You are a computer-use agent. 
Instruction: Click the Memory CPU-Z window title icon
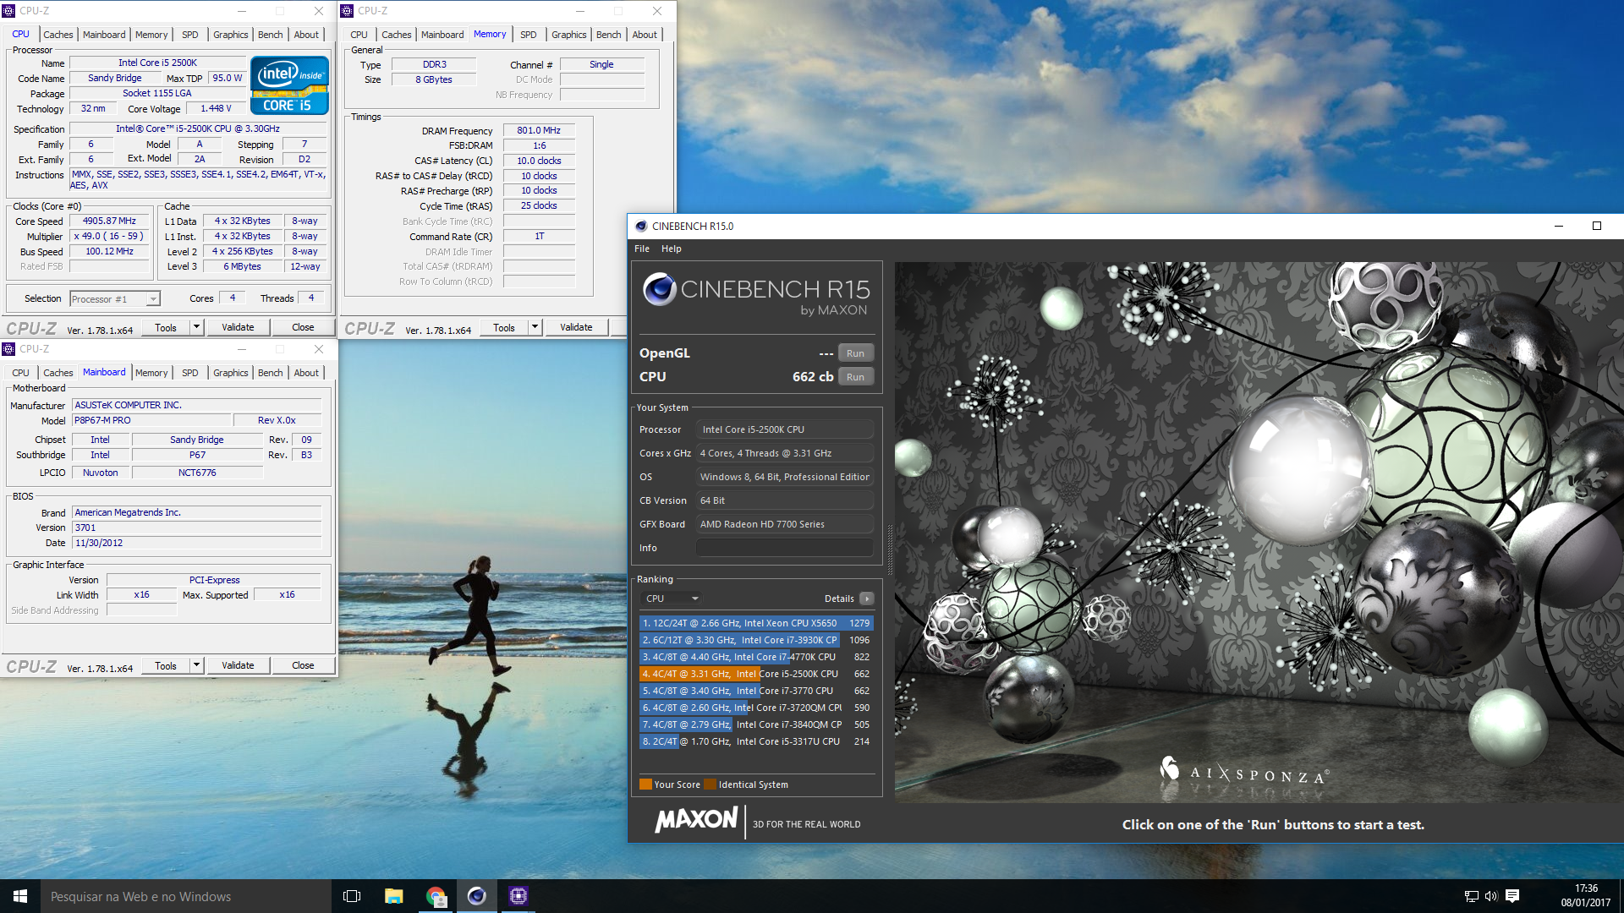(x=347, y=11)
